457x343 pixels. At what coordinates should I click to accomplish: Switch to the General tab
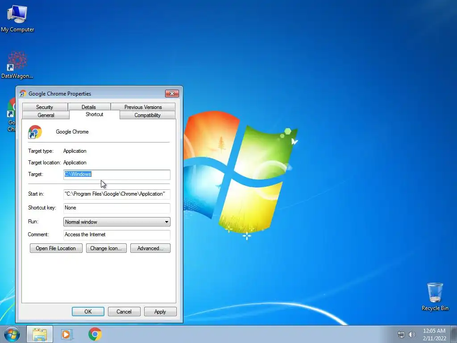(46, 115)
